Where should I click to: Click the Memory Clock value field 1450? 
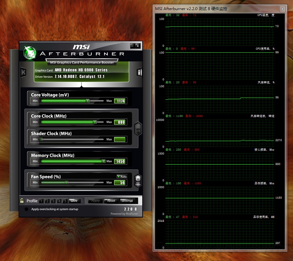(120, 161)
